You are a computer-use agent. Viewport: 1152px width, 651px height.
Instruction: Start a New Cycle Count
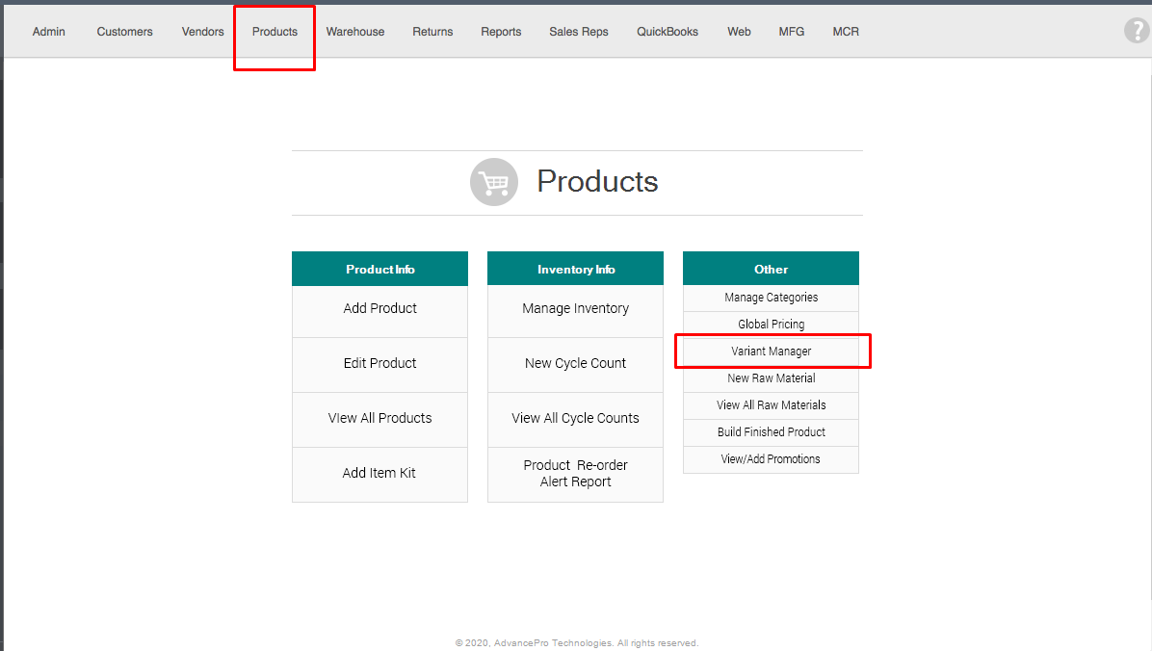(575, 364)
